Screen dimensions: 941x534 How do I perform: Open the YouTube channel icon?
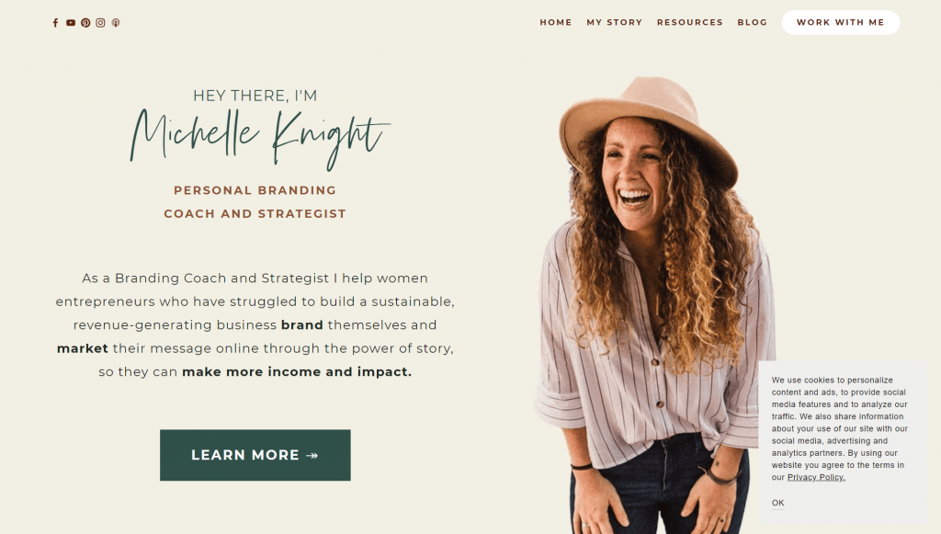71,23
